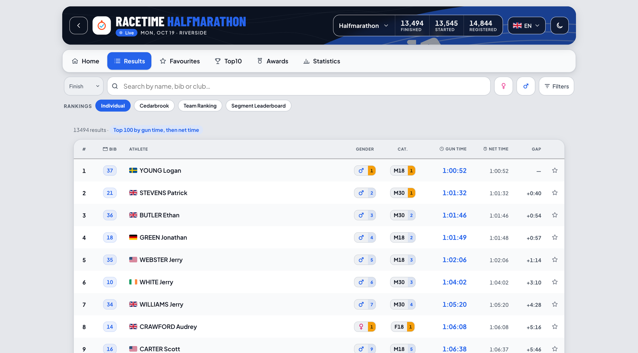Favourite YOUNG Logan with star icon
This screenshot has width=638, height=353.
(x=555, y=170)
